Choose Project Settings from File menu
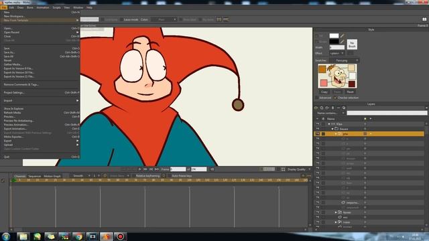This screenshot has width=429, height=241. coord(40,92)
